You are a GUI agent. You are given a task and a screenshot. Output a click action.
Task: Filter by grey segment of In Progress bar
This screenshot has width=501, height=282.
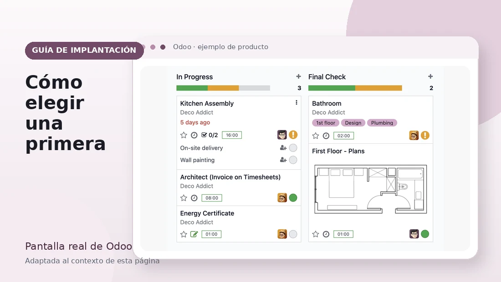pos(254,88)
